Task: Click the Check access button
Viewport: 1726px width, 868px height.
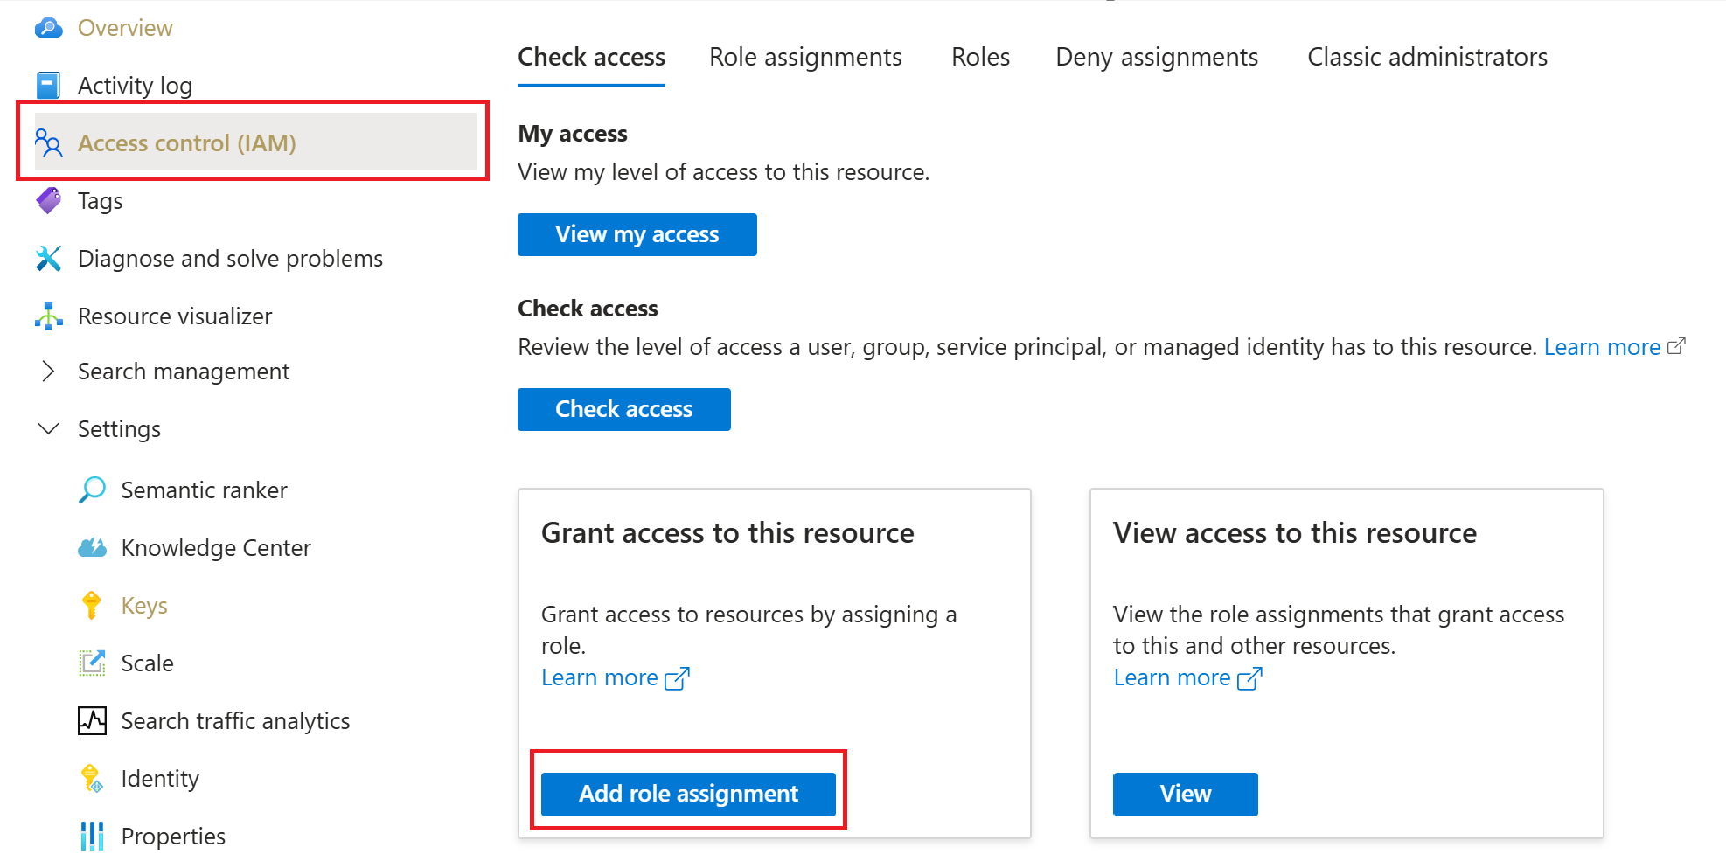Action: pyautogui.click(x=623, y=408)
